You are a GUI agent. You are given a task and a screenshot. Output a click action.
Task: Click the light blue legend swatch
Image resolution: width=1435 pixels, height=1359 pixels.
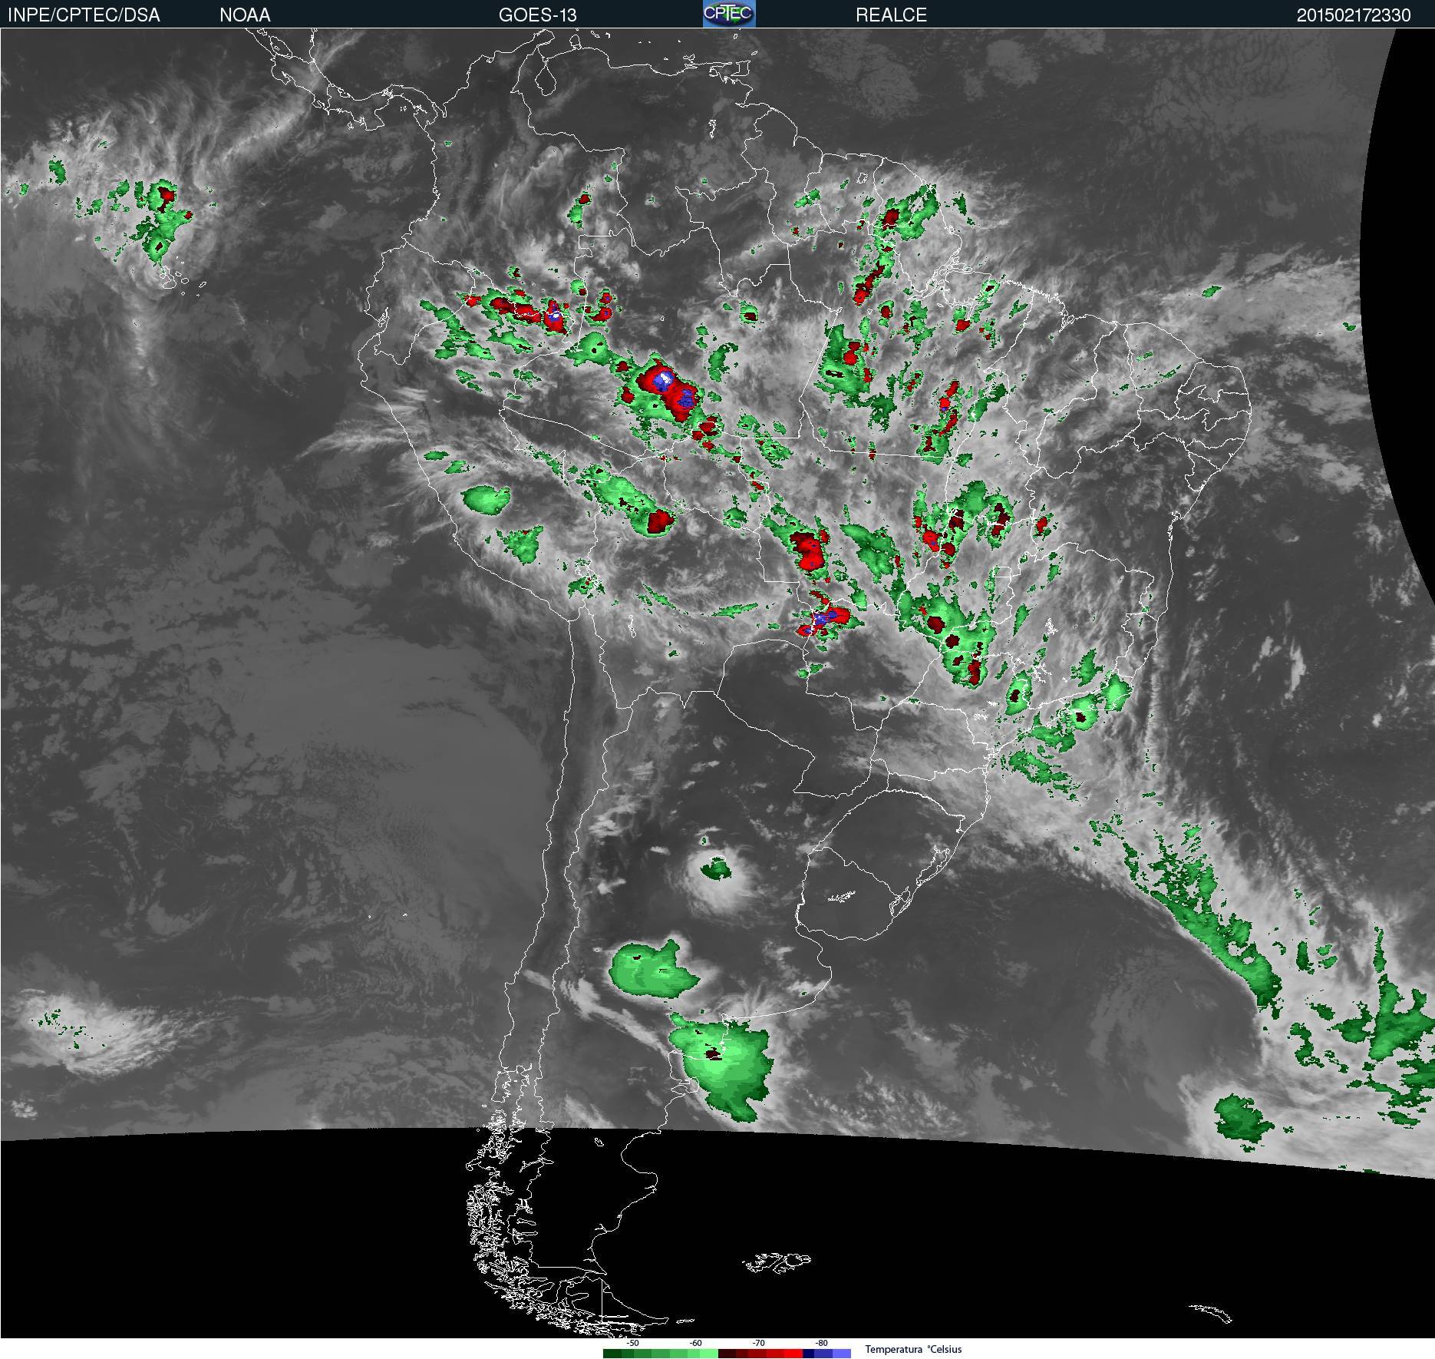click(842, 1354)
